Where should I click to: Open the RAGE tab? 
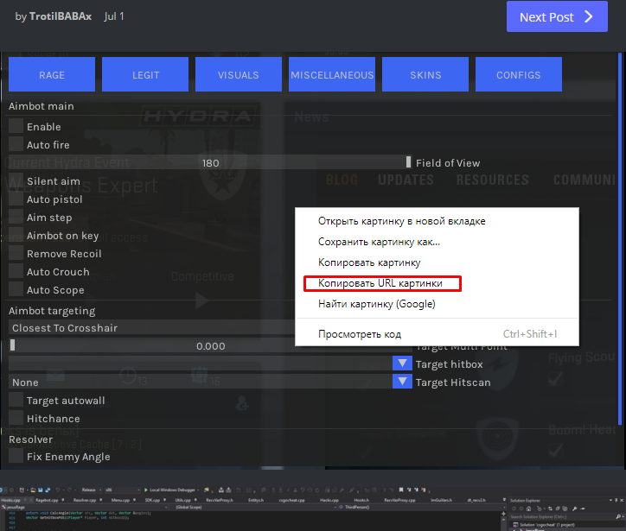pyautogui.click(x=52, y=74)
